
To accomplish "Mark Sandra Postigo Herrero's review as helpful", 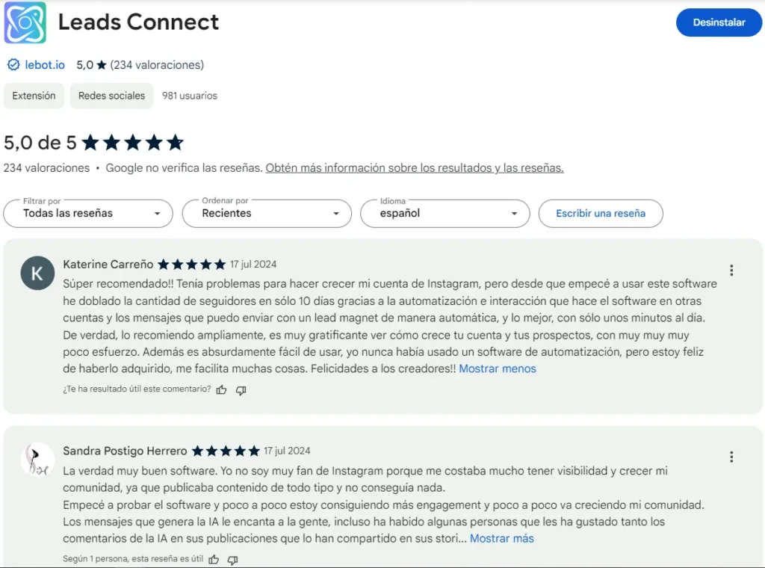I will point(213,559).
